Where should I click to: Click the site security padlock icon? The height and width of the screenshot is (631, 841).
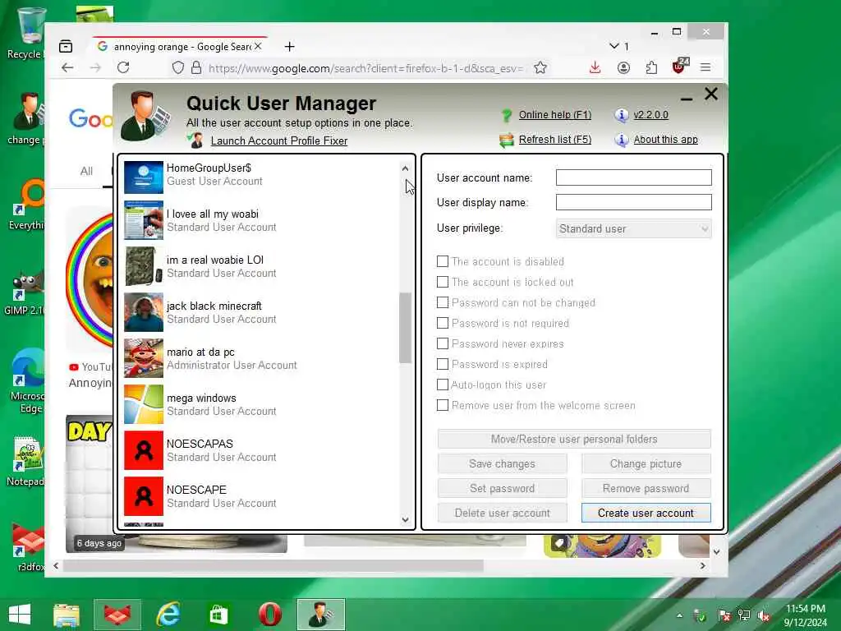tap(196, 67)
